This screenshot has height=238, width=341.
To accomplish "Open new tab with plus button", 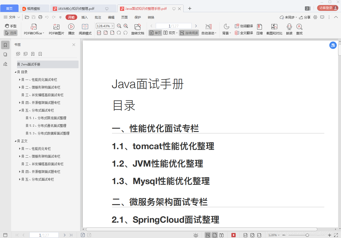I will [x=189, y=8].
